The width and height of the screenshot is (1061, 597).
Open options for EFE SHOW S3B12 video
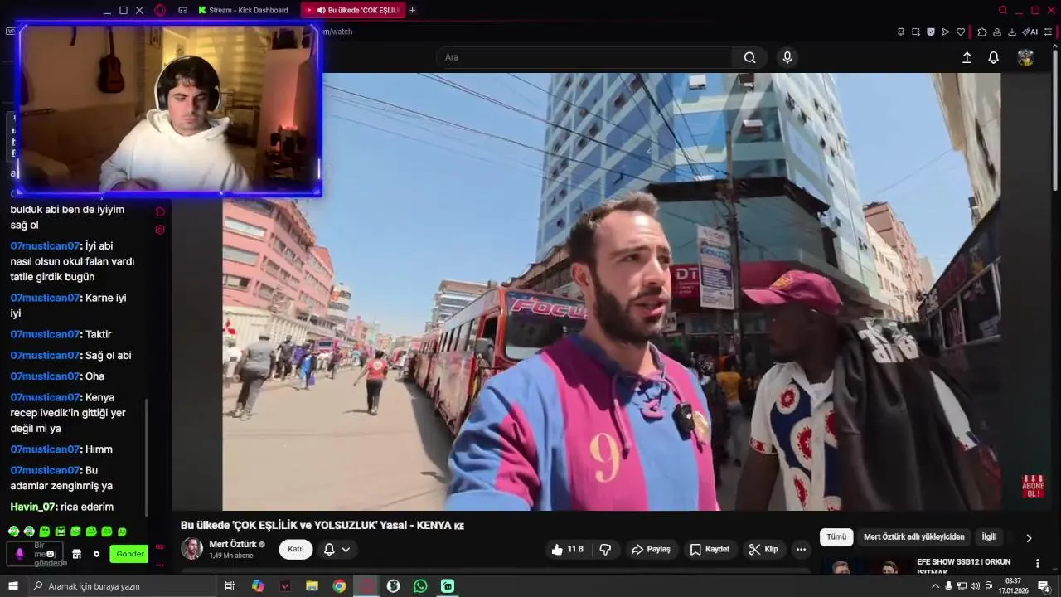tap(1037, 563)
